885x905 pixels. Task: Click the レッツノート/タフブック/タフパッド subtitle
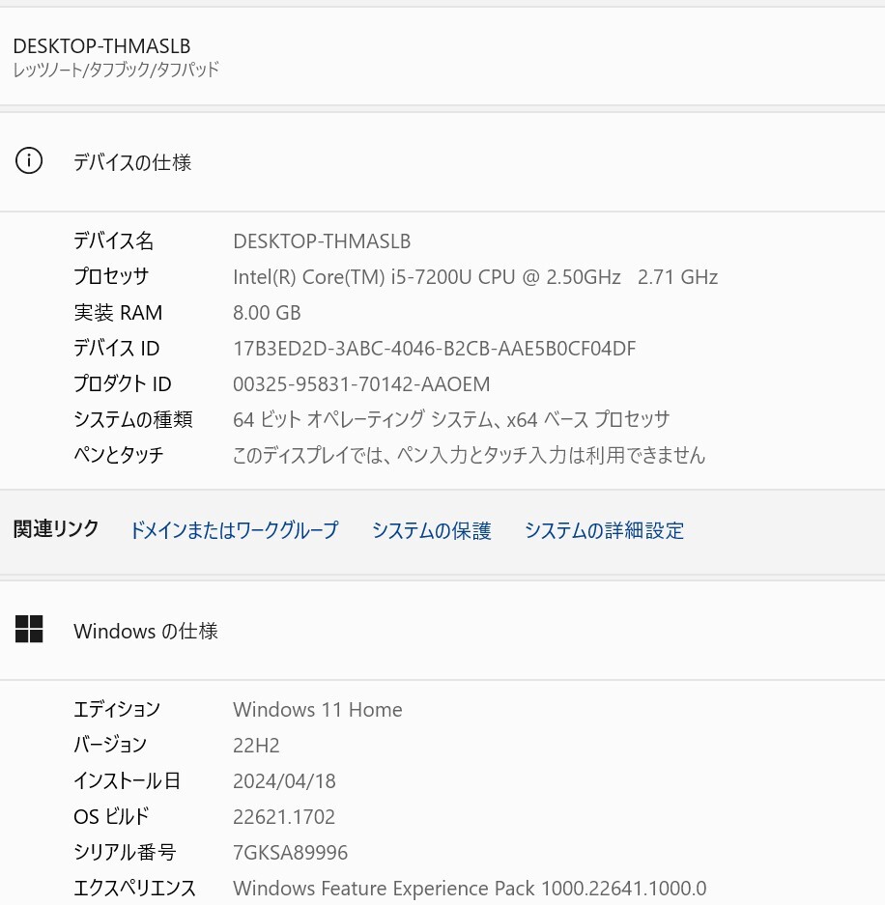116,70
